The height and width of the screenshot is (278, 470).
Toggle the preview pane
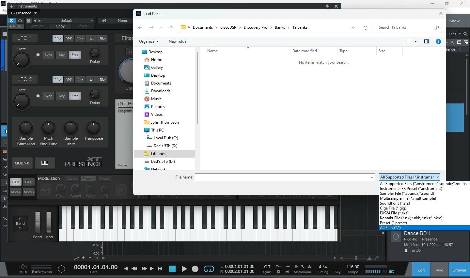pos(426,41)
